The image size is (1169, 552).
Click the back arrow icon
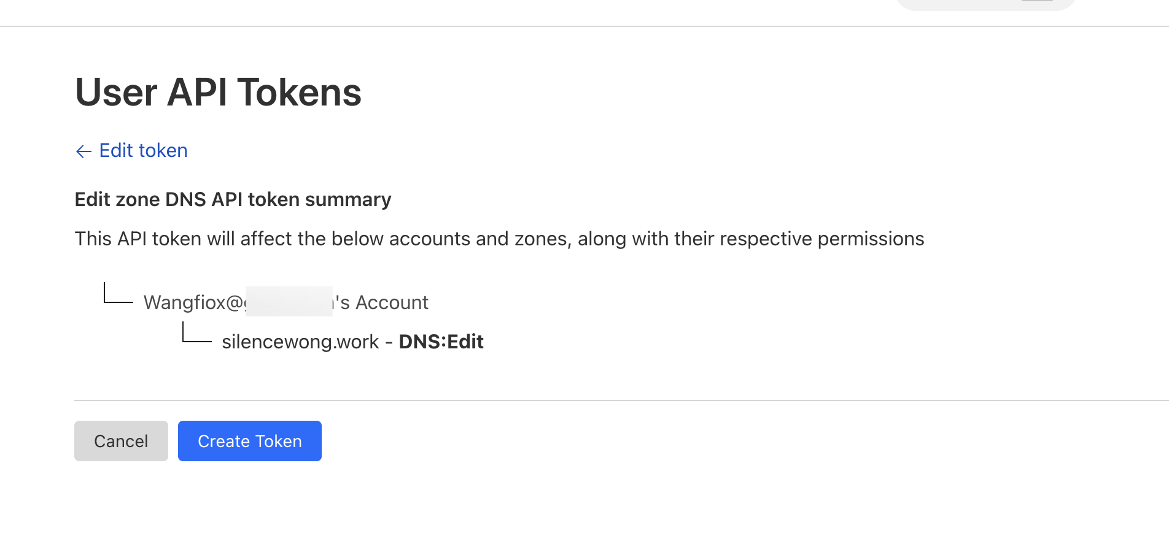tap(83, 151)
